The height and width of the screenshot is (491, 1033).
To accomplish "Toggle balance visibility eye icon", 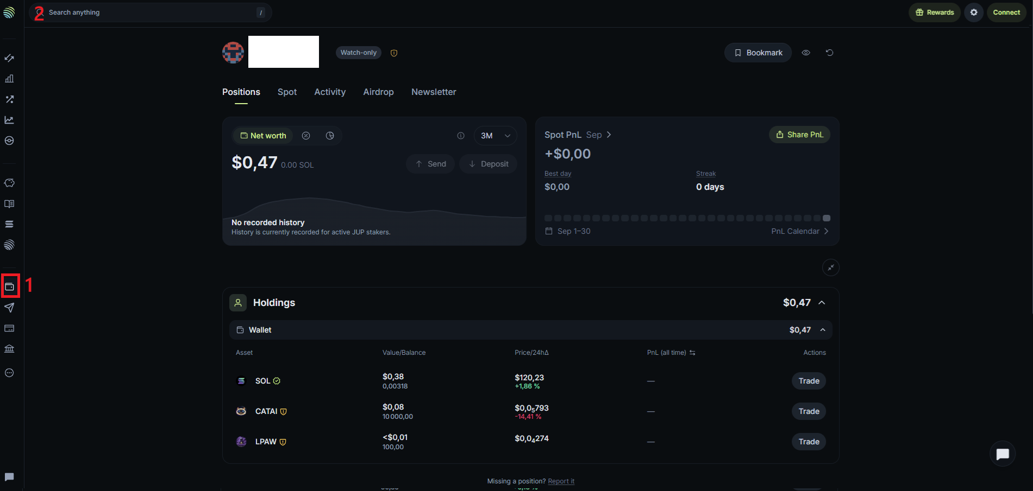I will click(806, 53).
